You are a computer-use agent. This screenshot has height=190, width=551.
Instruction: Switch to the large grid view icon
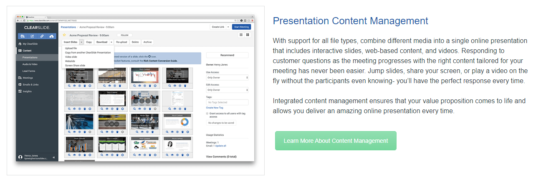point(248,35)
